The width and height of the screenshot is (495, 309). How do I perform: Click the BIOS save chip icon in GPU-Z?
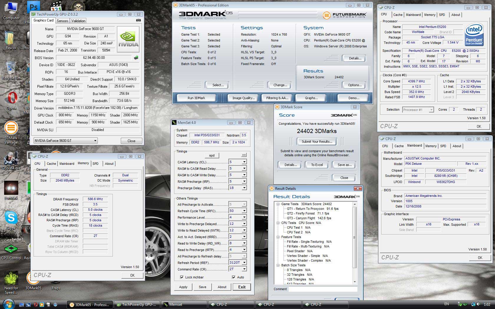(136, 58)
